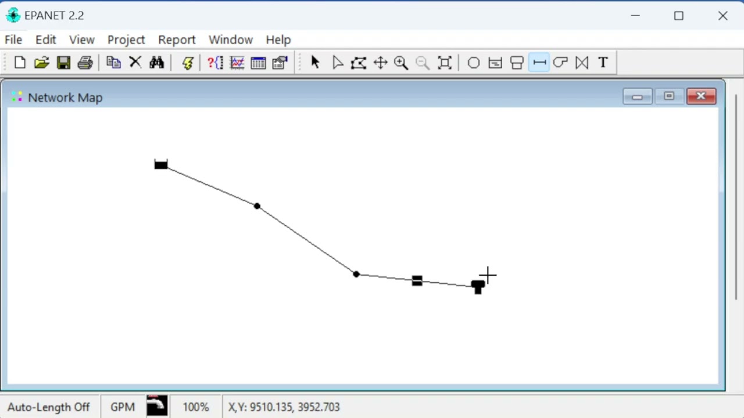Click the faucet run-status icon
Screen dimensions: 744x418
click(157, 406)
